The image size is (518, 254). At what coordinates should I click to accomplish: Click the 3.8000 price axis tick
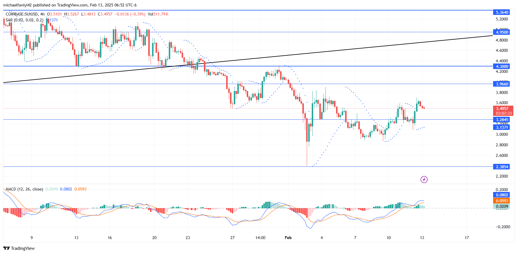click(502, 92)
